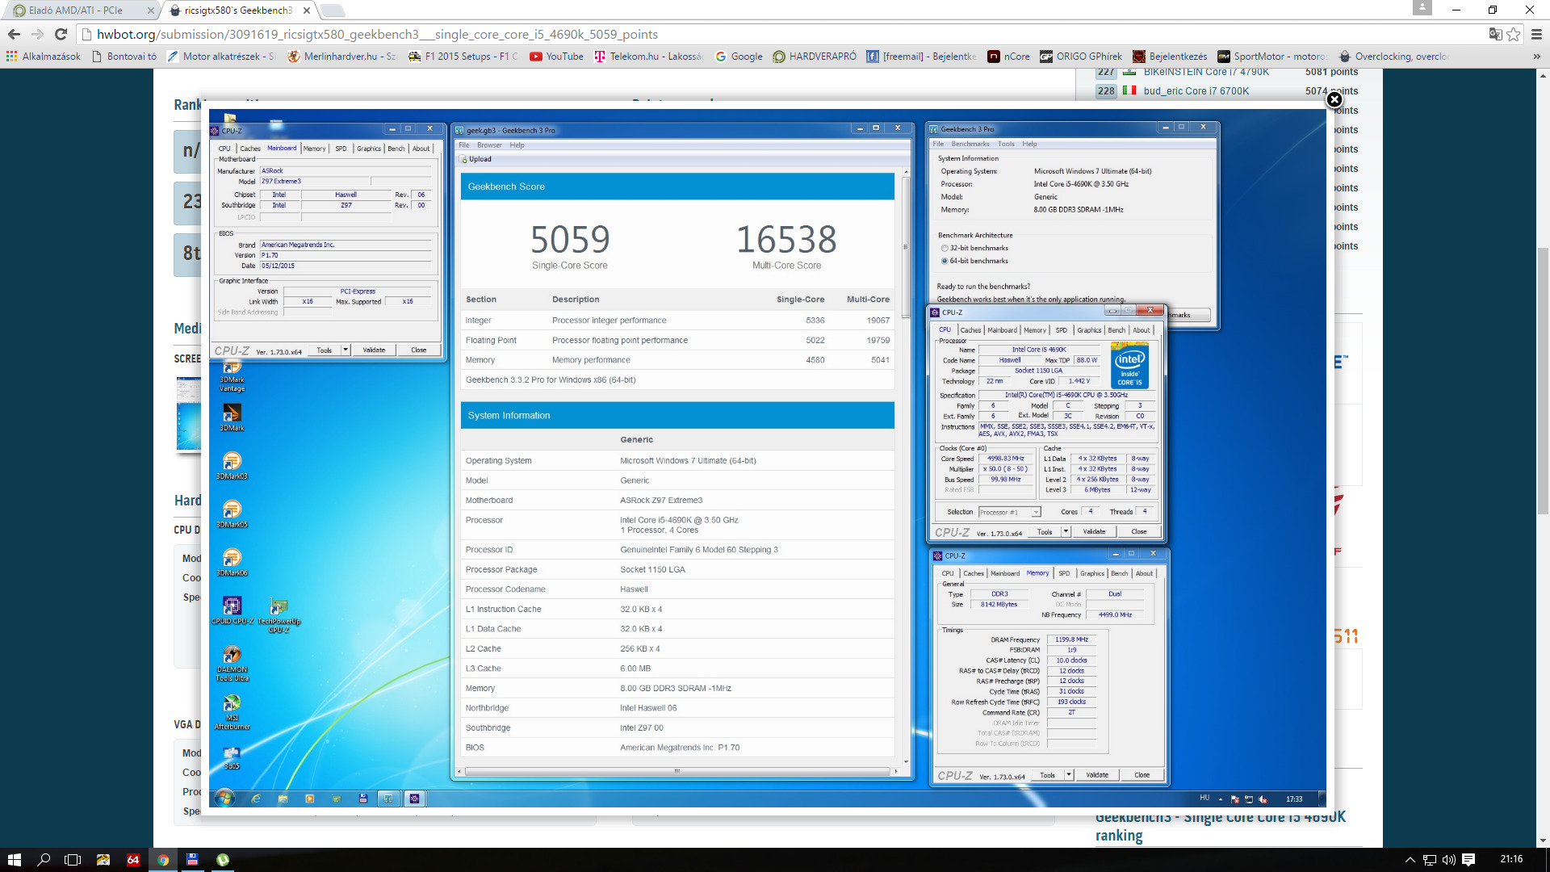This screenshot has width=1550, height=872.
Task: Show more bookmarks via overflow chevron
Action: (1536, 57)
